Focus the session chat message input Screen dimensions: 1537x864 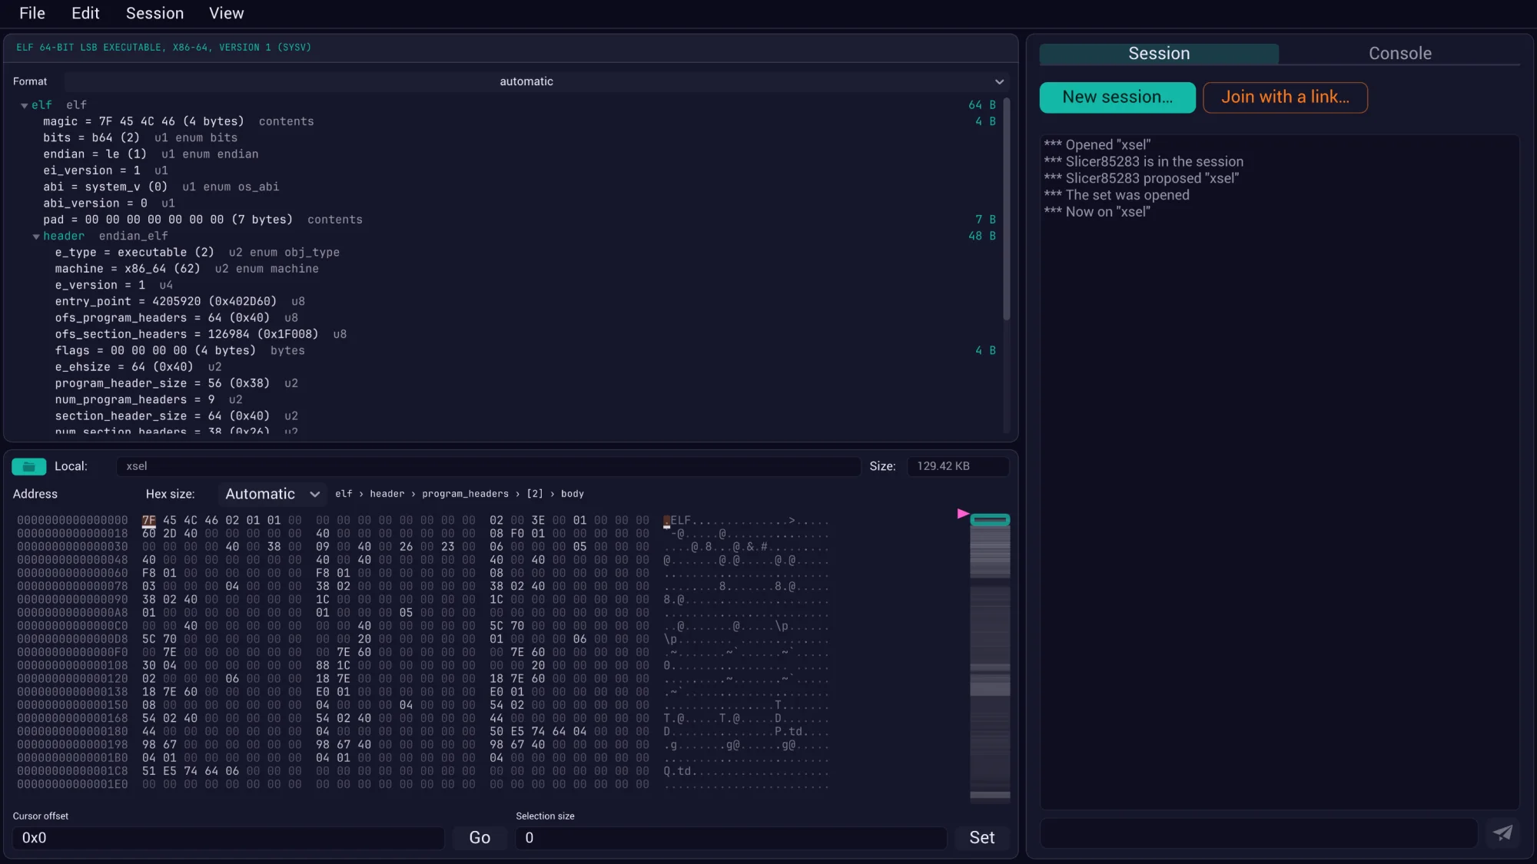[1259, 833]
